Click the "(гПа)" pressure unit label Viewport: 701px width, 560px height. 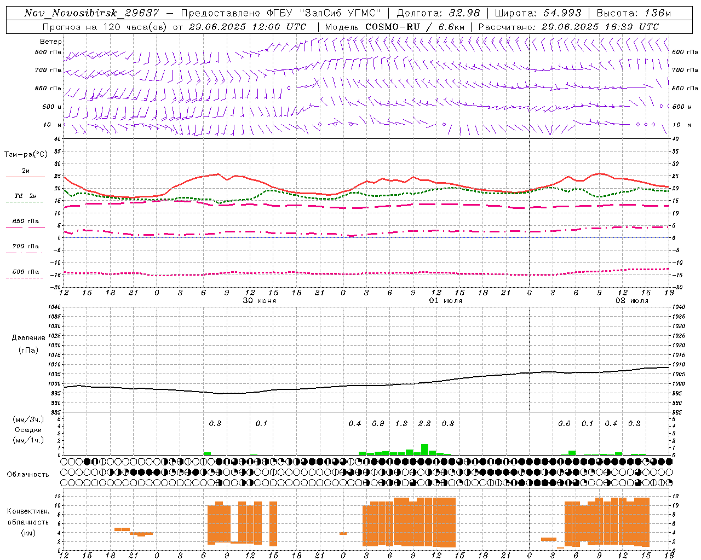coord(28,351)
